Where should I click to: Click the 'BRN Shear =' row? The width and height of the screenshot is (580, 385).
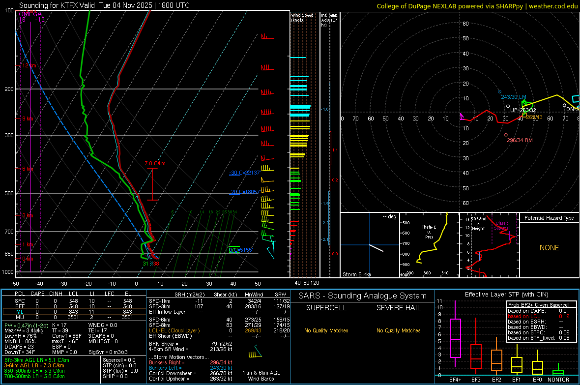[x=191, y=344]
